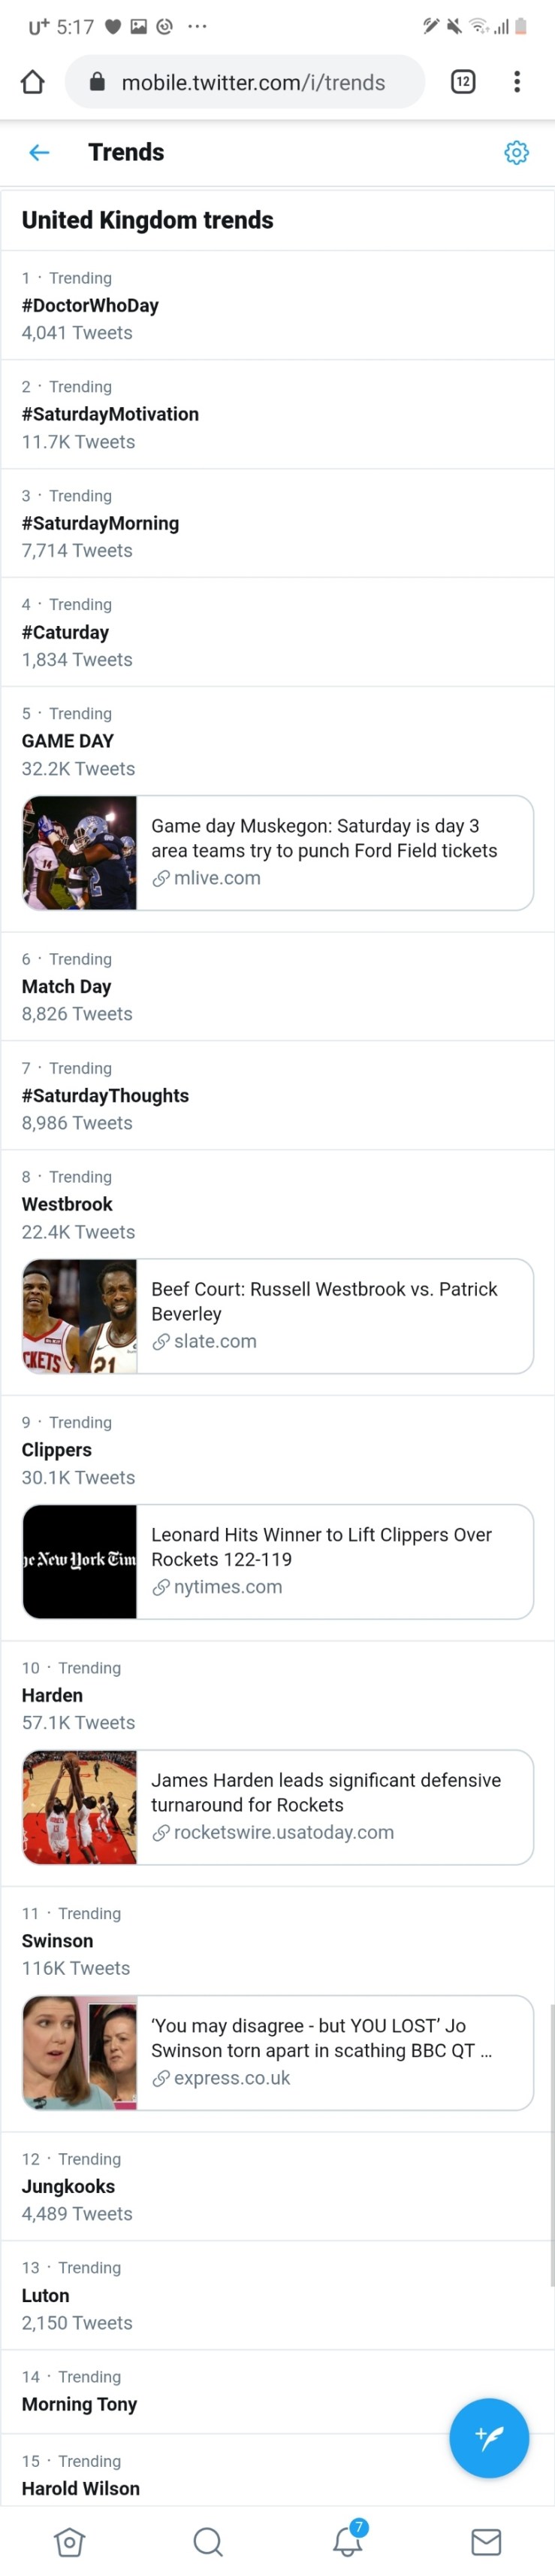Open the New York Times article thumbnail
The width and height of the screenshot is (555, 2576).
[80, 1561]
